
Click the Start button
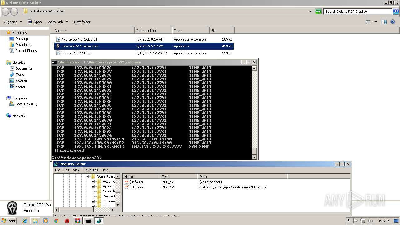[x=9, y=221]
